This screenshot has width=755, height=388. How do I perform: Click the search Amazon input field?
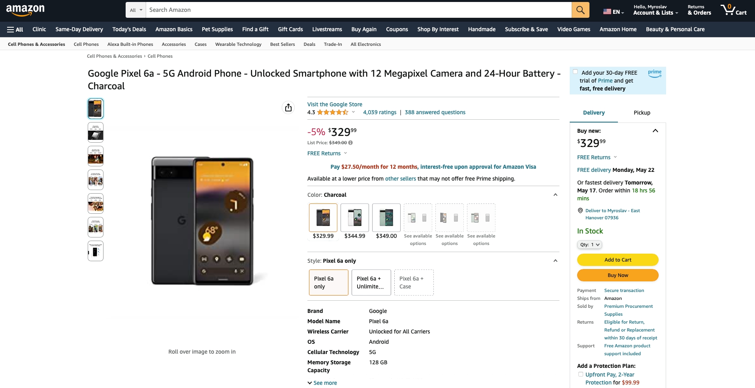[x=359, y=10]
